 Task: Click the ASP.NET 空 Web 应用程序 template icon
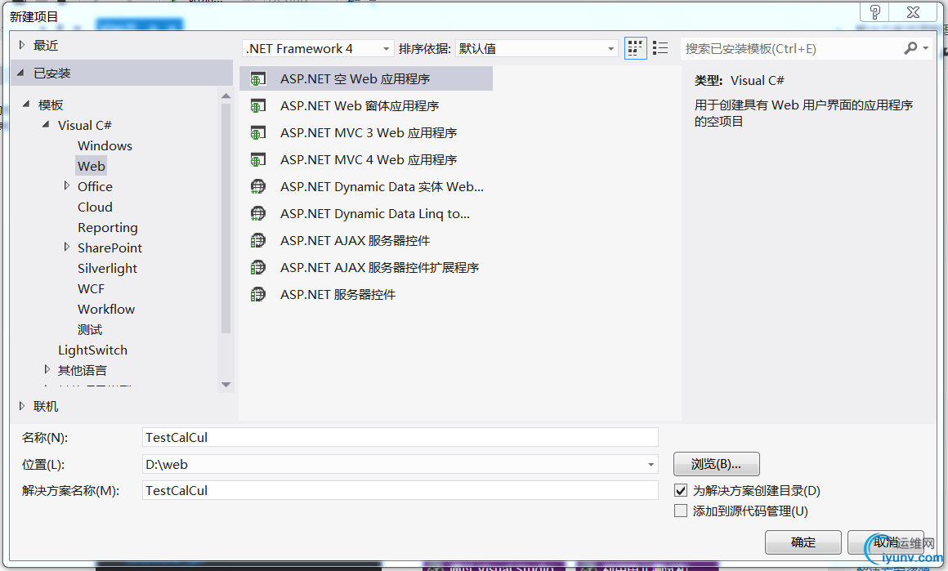click(258, 79)
